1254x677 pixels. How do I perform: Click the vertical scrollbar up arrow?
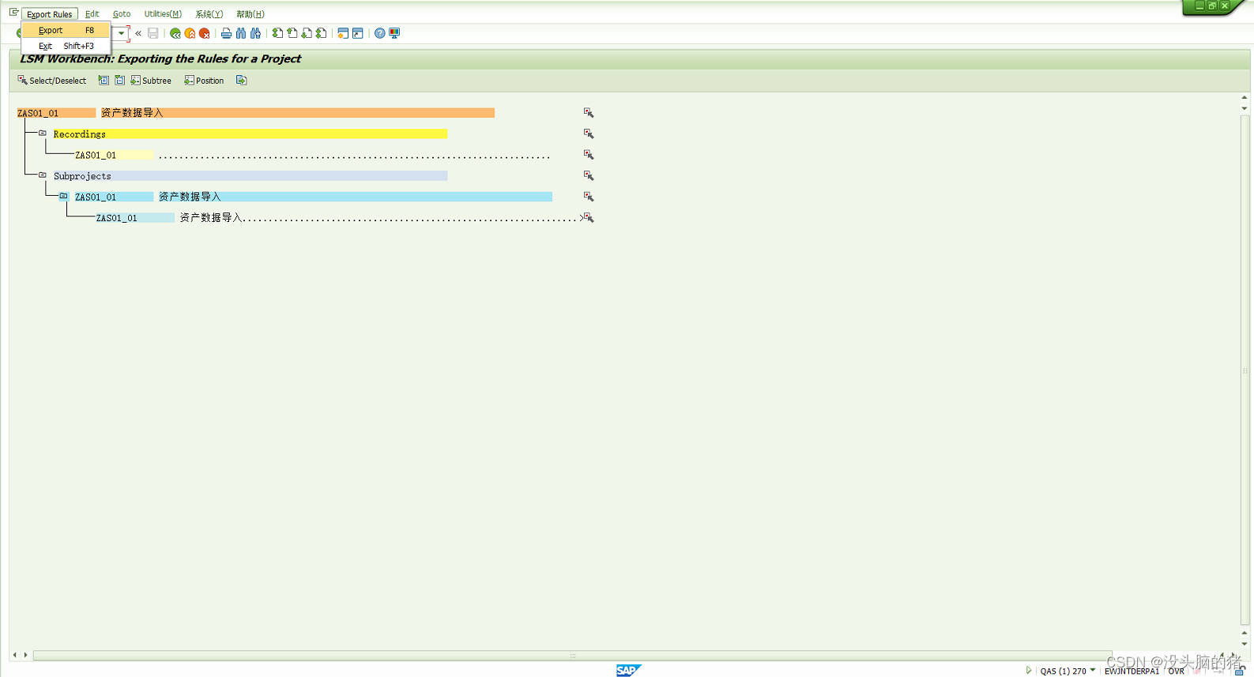1245,98
